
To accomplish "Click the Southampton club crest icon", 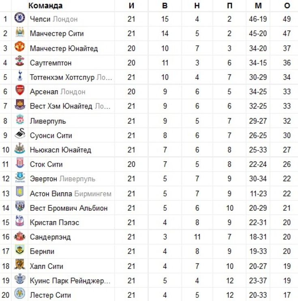I will (x=19, y=61).
